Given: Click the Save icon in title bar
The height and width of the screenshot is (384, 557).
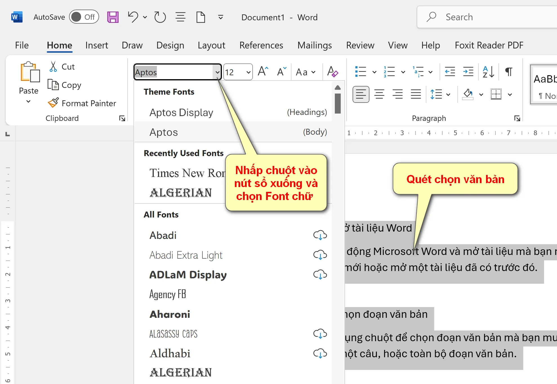Looking at the screenshot, I should (113, 17).
